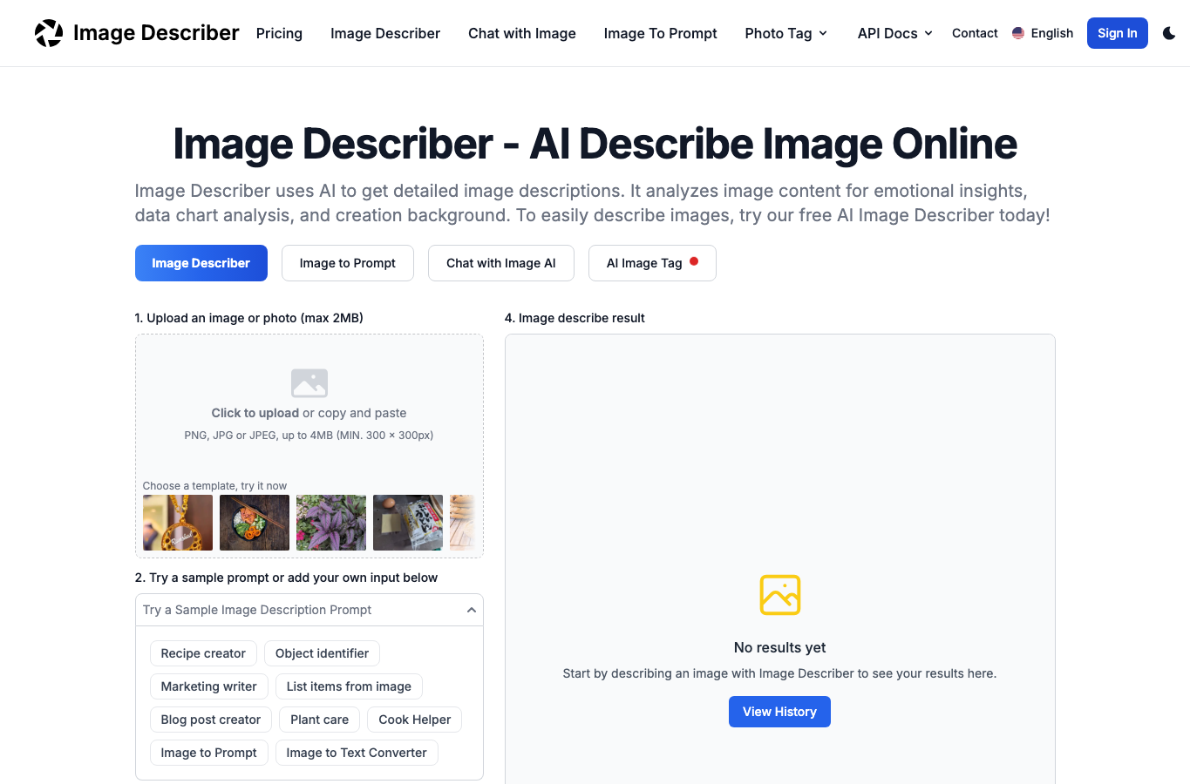Choose the purple plant template thumbnail

click(x=331, y=523)
